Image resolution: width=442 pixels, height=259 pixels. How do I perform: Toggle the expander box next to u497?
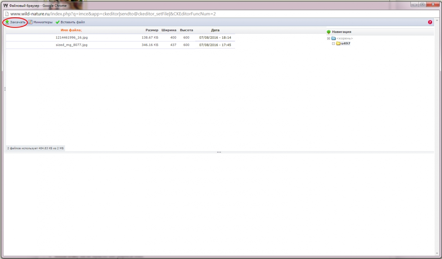tap(333, 43)
